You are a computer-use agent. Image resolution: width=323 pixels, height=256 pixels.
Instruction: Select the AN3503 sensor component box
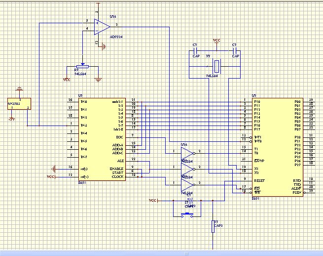(19, 104)
